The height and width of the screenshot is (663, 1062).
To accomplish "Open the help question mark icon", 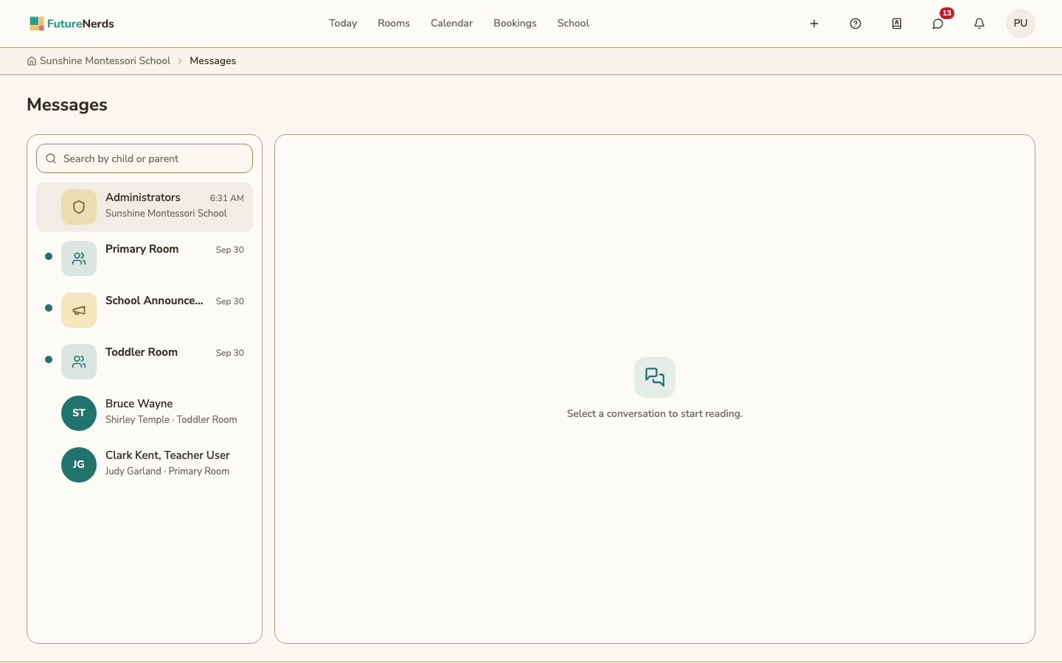I will click(x=855, y=24).
